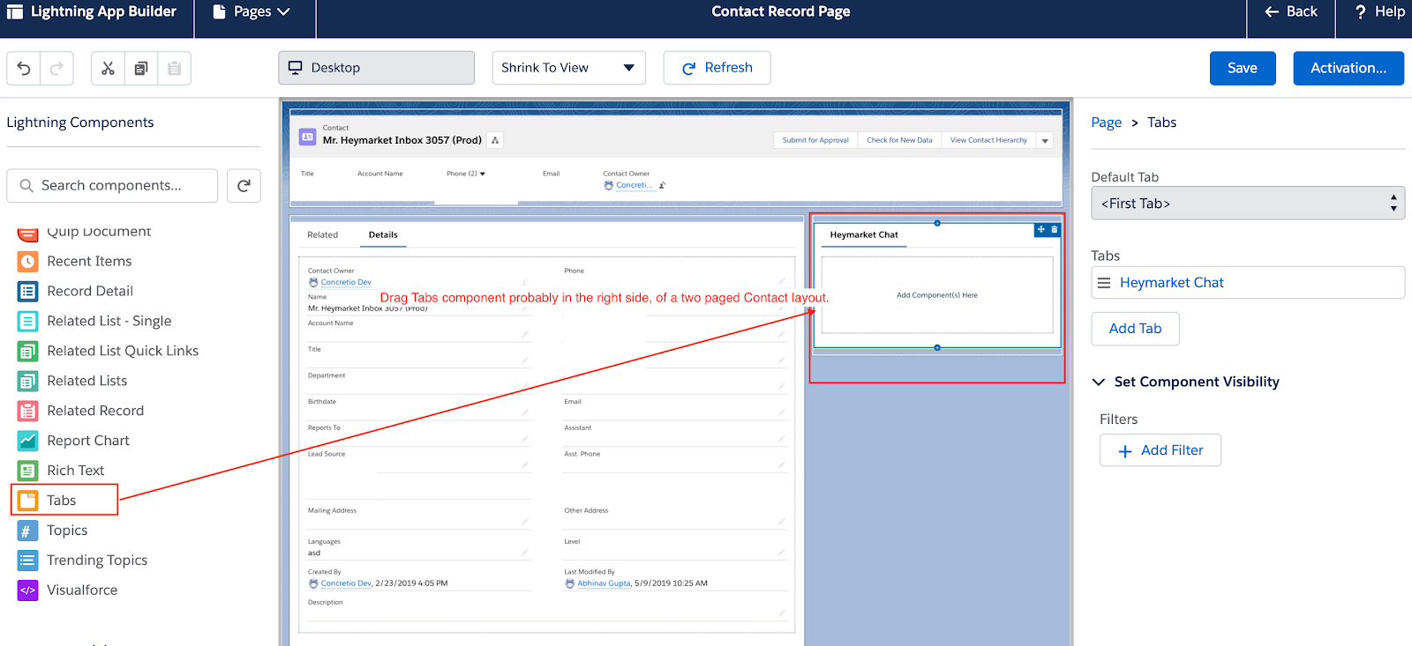Click the Concretio Dev link under Created By
This screenshot has width=1412, height=646.
(346, 583)
